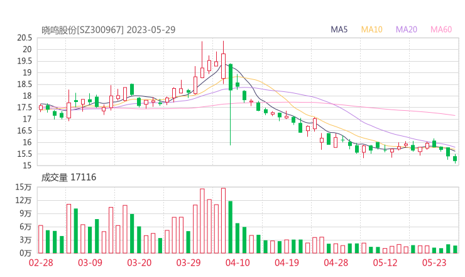The width and height of the screenshot is (465, 277).
Task: Click the 16.5 price axis label
Action: pos(25,130)
